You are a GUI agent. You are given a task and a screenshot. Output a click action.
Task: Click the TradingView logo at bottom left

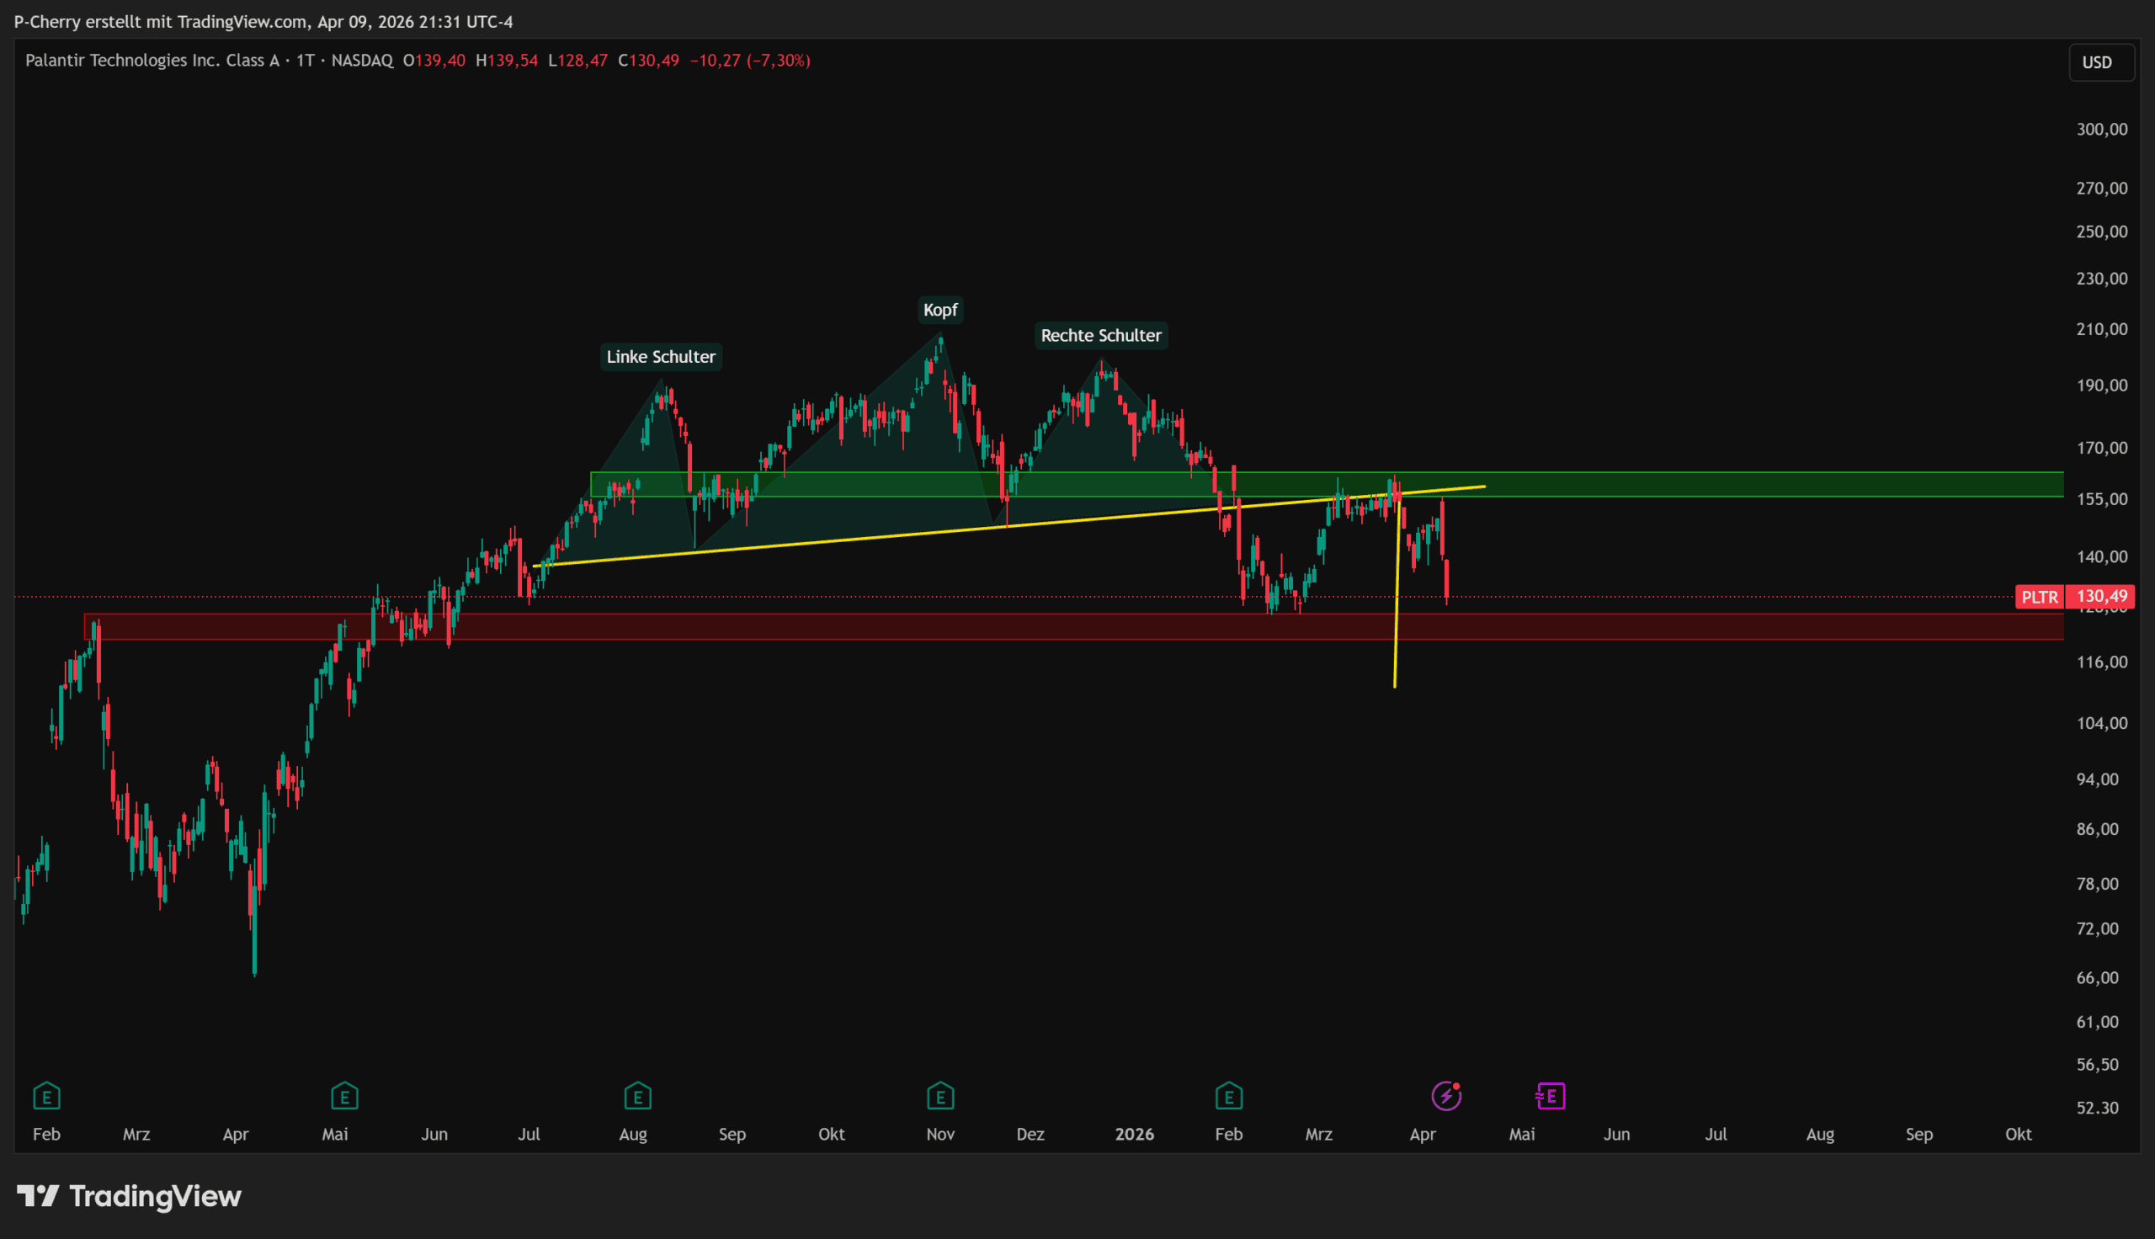click(x=130, y=1196)
